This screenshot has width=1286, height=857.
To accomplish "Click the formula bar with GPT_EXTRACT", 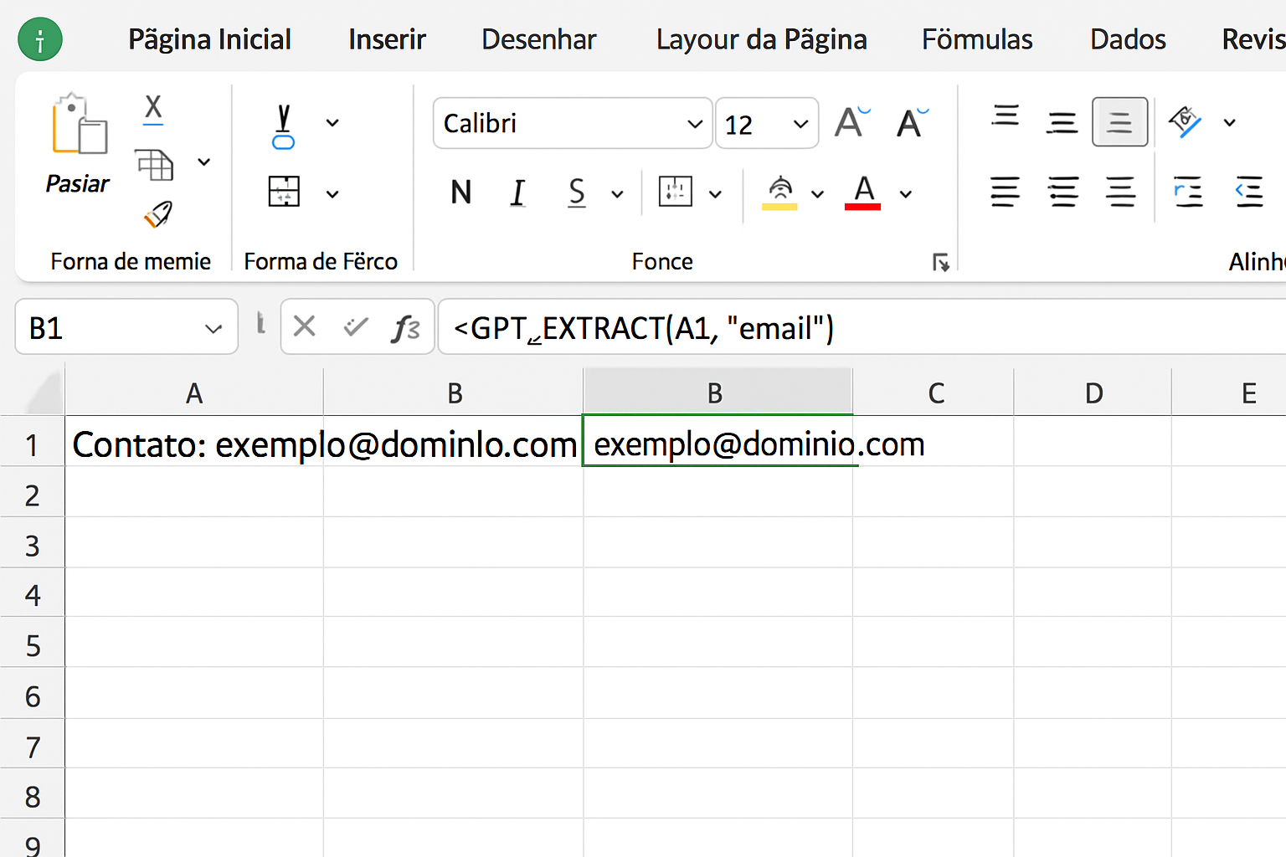I will [x=862, y=327].
